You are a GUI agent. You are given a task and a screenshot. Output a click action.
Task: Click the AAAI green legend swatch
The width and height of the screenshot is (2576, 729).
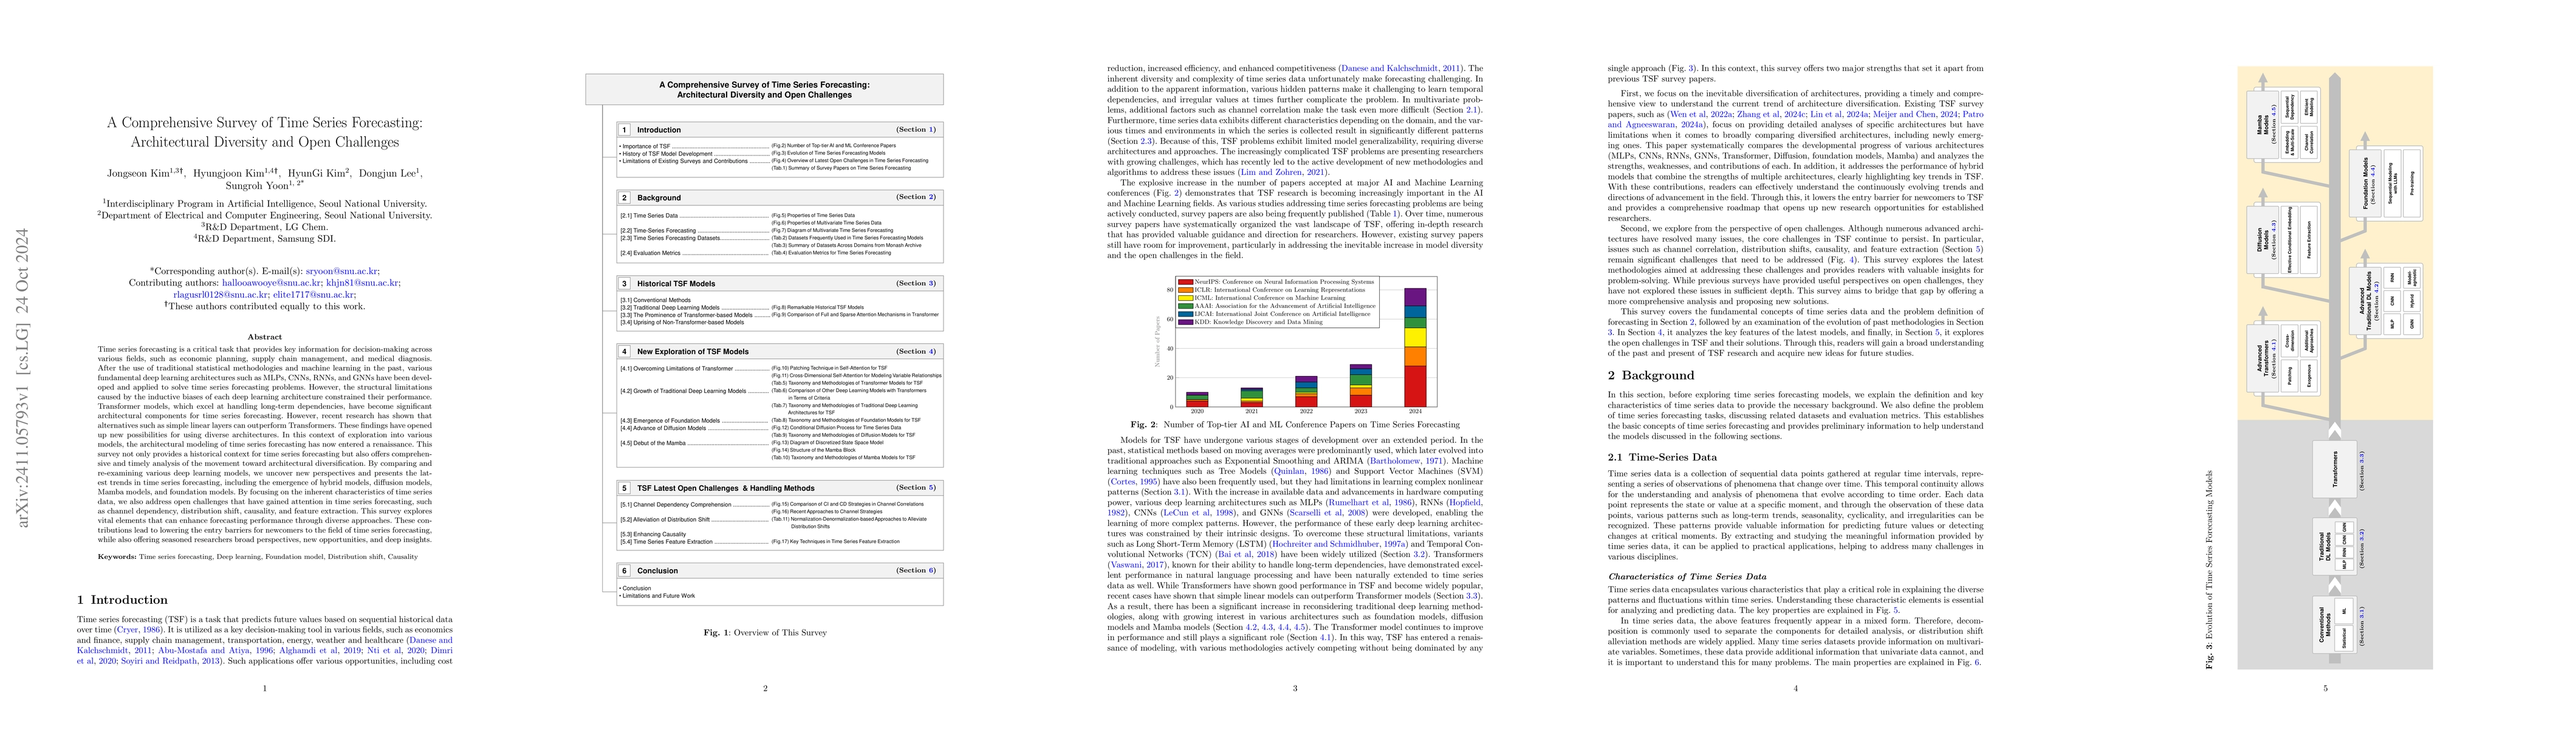[x=1185, y=306]
